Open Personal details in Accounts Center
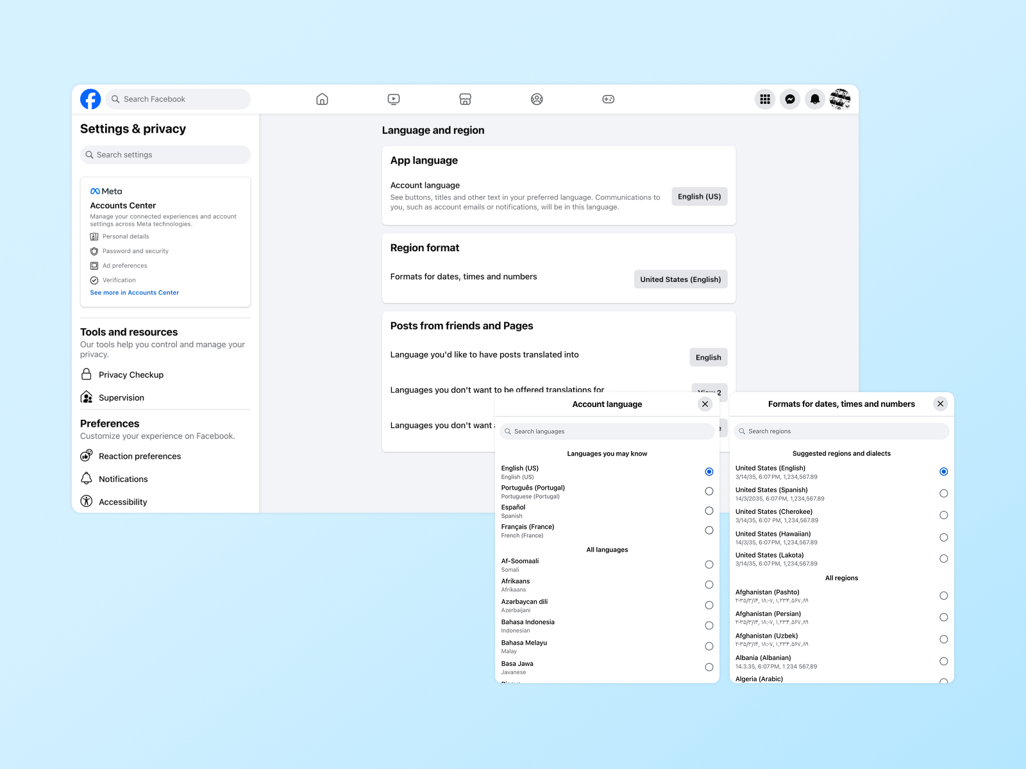1026x769 pixels. coord(126,236)
